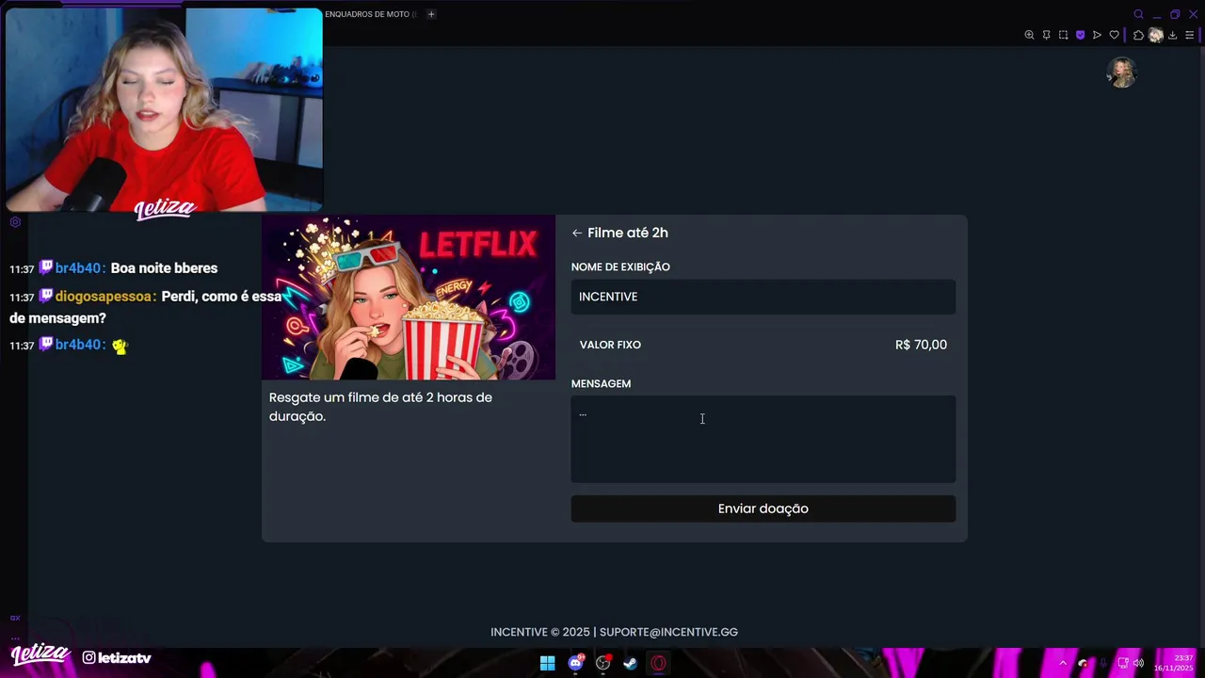Viewport: 1205px width, 678px height.
Task: Click the R$ 70,00 fixed value
Action: 921,345
